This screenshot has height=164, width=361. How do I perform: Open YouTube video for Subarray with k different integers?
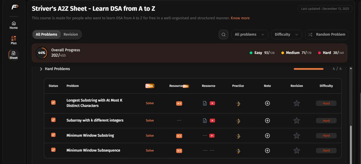coord(212,121)
